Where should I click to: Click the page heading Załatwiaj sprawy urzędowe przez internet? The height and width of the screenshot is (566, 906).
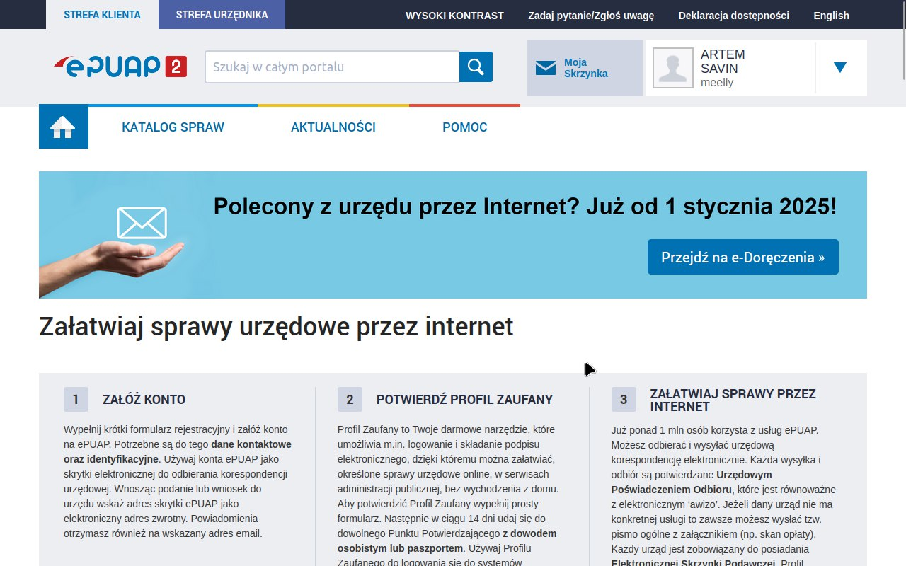[276, 327]
